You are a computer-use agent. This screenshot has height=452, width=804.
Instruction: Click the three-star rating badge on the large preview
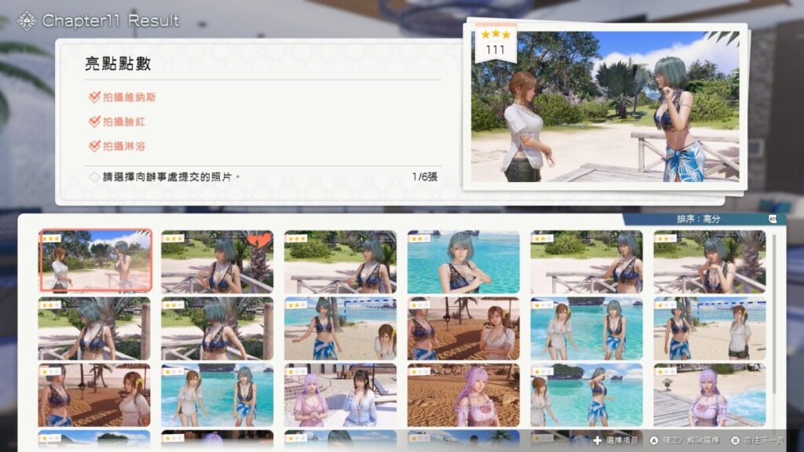click(495, 42)
